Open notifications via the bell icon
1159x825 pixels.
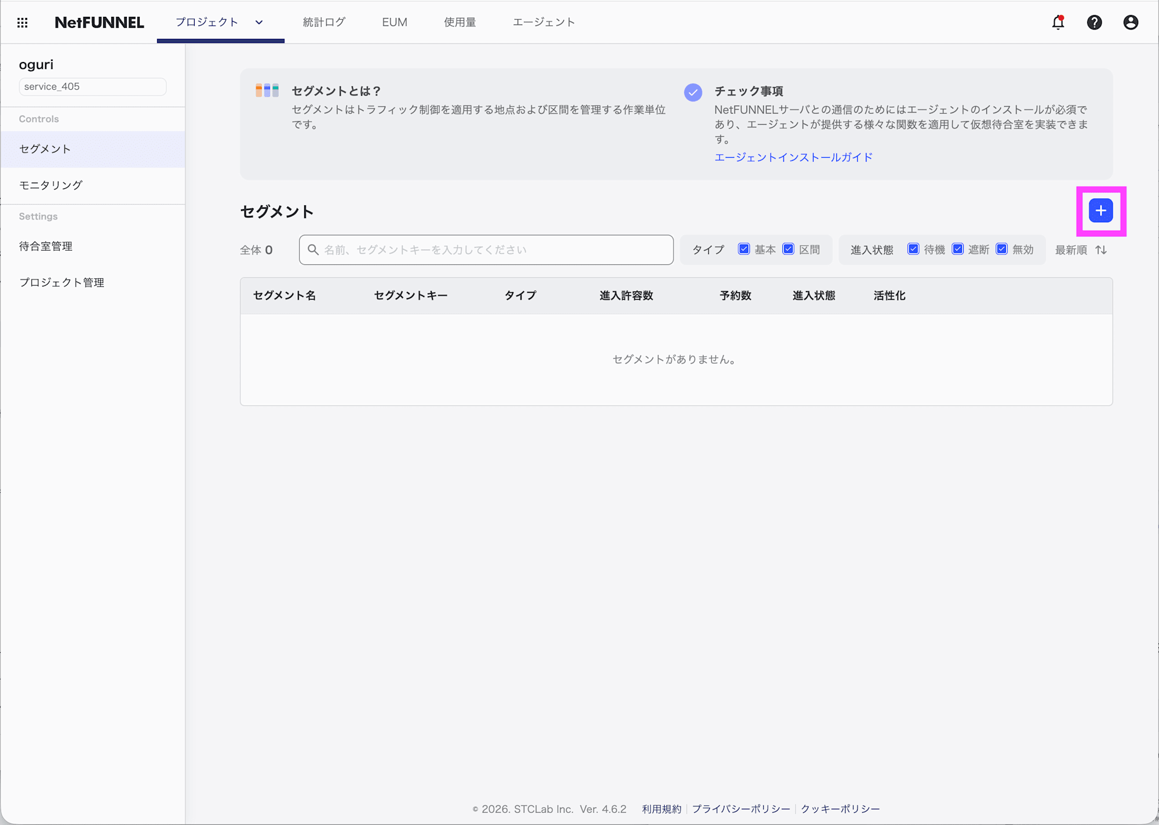[x=1058, y=22]
